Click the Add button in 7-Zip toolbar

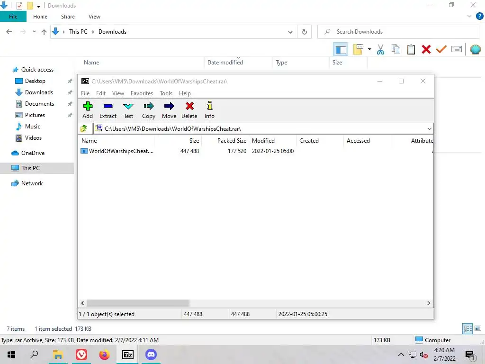88,110
